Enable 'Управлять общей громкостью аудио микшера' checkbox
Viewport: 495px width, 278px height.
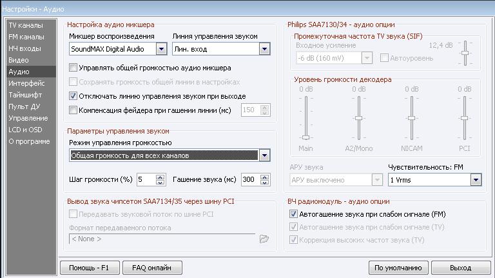73,68
